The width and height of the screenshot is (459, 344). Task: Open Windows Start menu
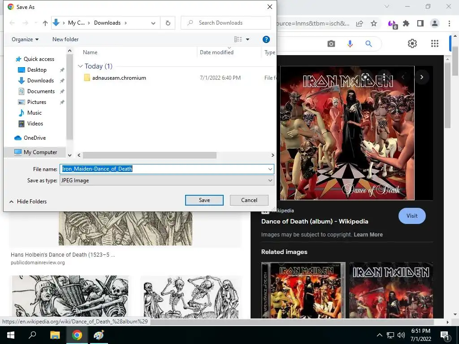[11, 335]
